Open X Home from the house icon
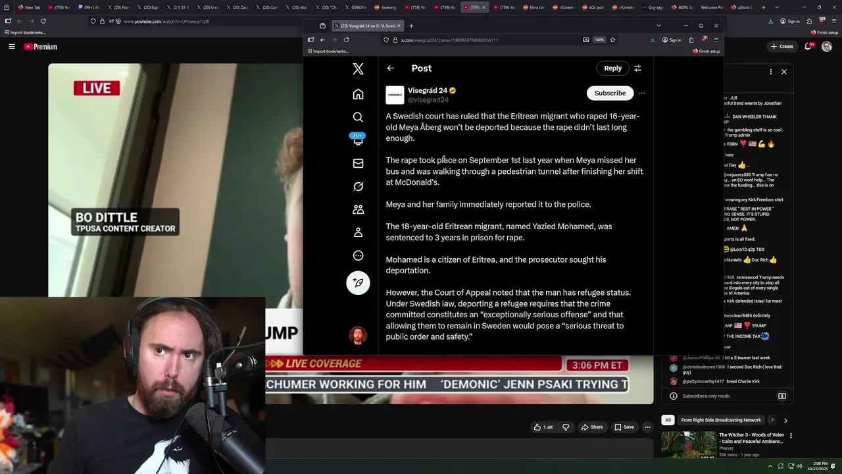Image resolution: width=842 pixels, height=474 pixels. (x=358, y=94)
